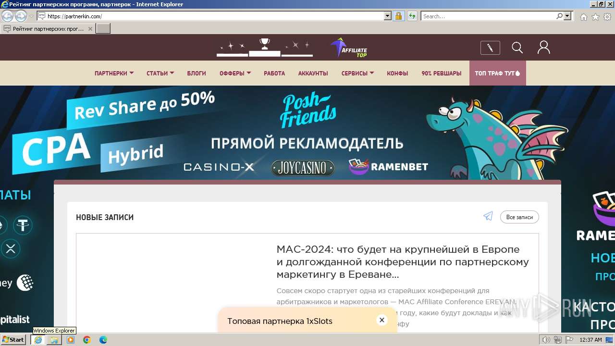The image size is (615, 346).
Task: Click the Internet Explorer forward arrow
Action: (21, 16)
